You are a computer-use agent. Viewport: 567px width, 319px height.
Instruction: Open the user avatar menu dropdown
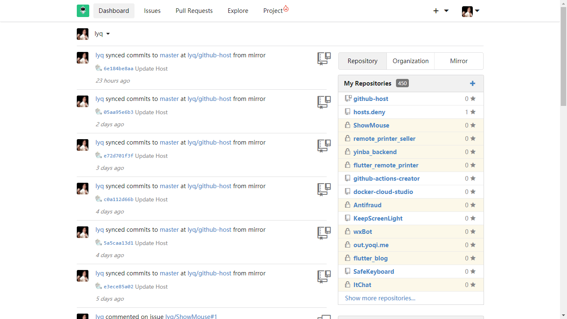pyautogui.click(x=471, y=11)
